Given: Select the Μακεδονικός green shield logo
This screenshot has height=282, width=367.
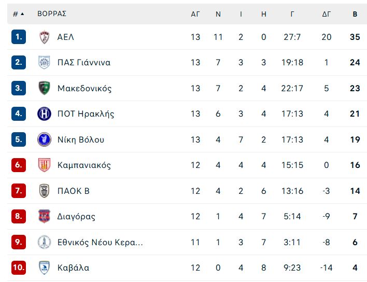Looking at the screenshot, I should [44, 88].
